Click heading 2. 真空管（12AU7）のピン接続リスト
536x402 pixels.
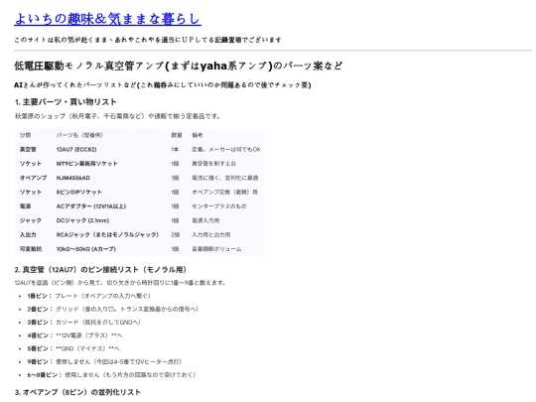coord(100,270)
